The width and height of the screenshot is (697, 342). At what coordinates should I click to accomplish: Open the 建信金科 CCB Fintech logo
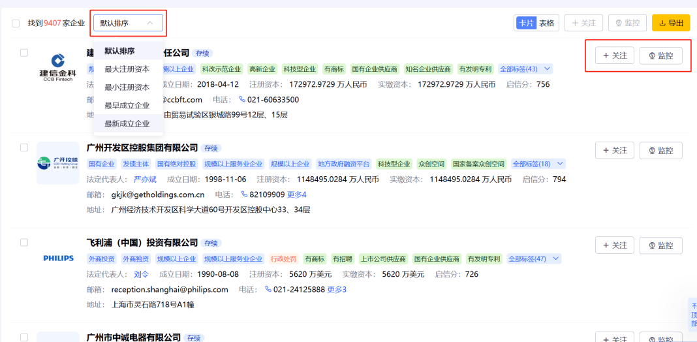click(57, 68)
